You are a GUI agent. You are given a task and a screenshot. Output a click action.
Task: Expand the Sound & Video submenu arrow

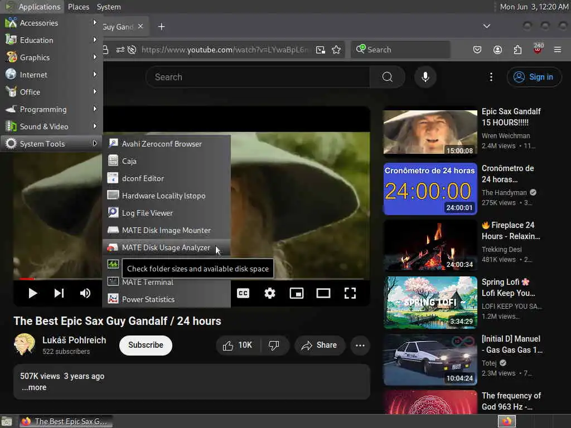(x=95, y=127)
